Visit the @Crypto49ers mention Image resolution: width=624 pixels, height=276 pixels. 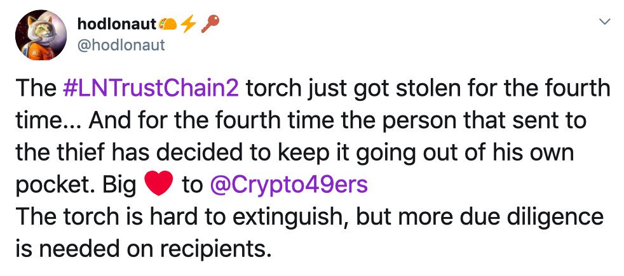(288, 185)
